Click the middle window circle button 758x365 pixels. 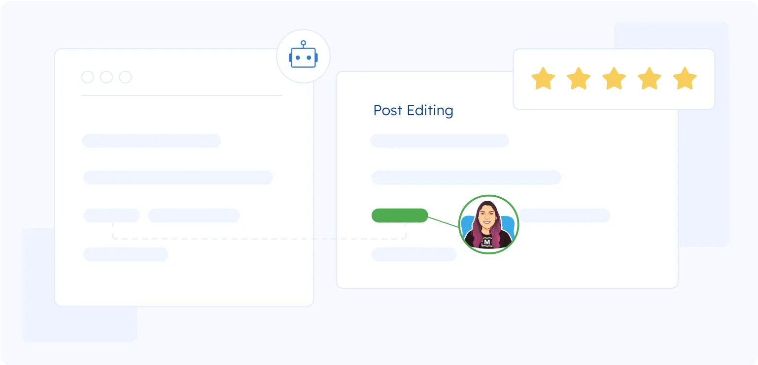click(106, 77)
